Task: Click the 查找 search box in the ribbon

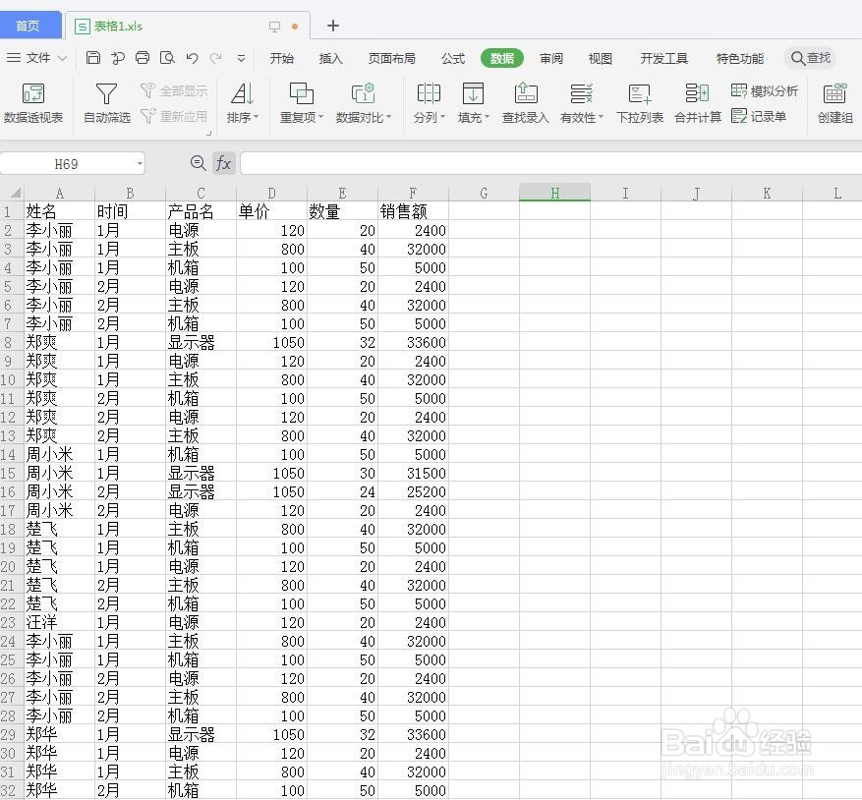Action: 810,58
